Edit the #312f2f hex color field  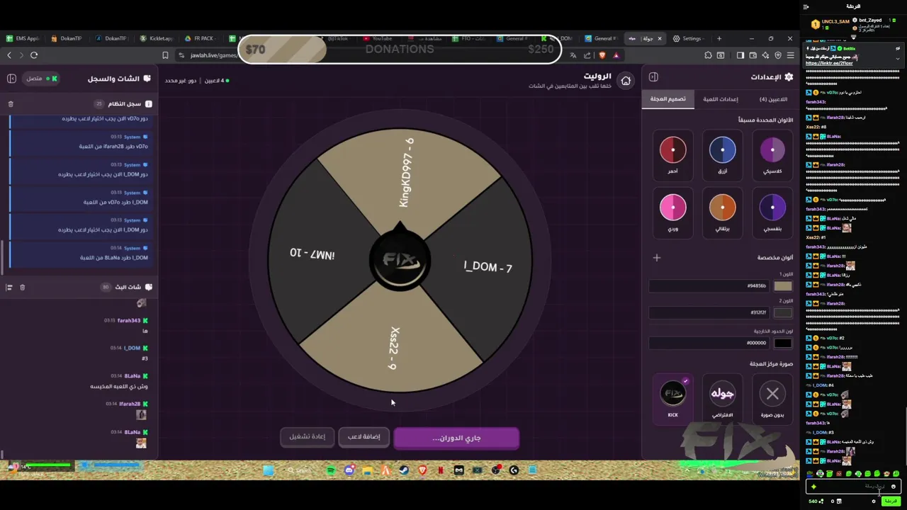[709, 312]
